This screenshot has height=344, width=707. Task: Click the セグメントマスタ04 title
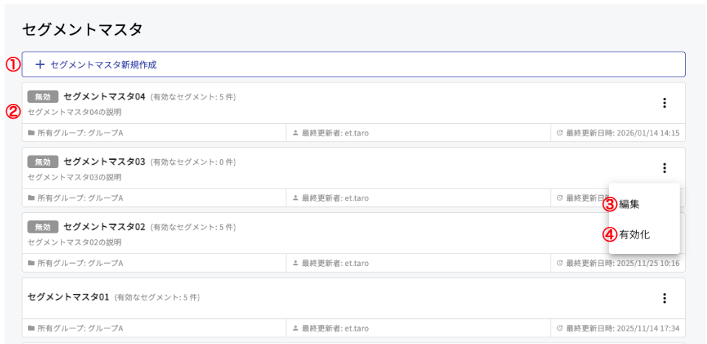coord(104,96)
